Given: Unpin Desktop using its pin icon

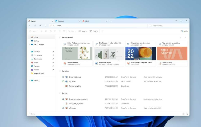Looking at the screenshot, I should coord(53,52).
